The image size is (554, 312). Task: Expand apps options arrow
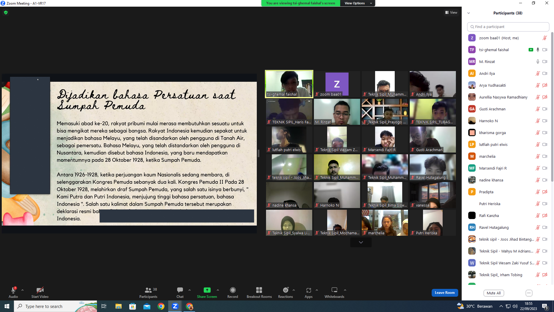tap(317, 290)
